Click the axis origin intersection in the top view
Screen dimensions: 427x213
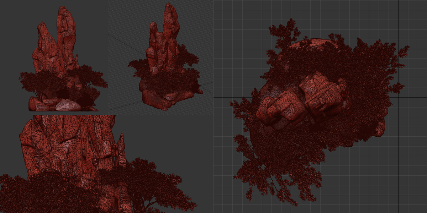(398, 97)
